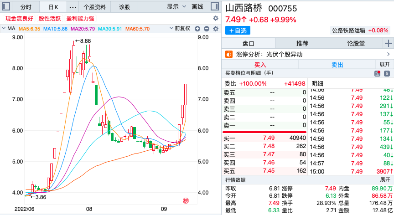The height and width of the screenshot is (215, 394).
Task: Click the 涨停分析 alert icon
Action: tap(229, 54)
